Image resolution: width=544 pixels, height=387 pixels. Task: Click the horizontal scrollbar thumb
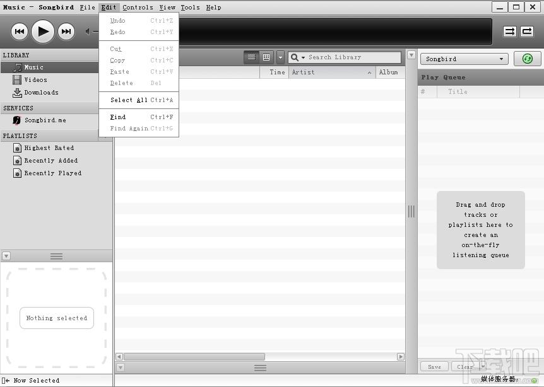(x=194, y=357)
